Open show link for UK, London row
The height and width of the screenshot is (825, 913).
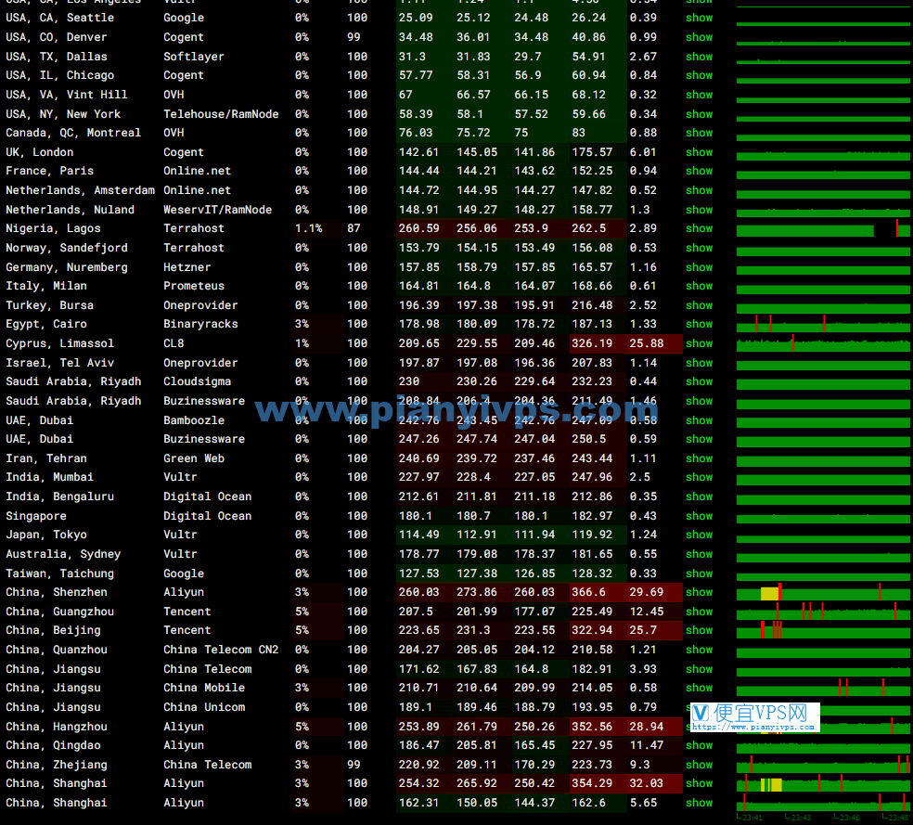tap(699, 152)
